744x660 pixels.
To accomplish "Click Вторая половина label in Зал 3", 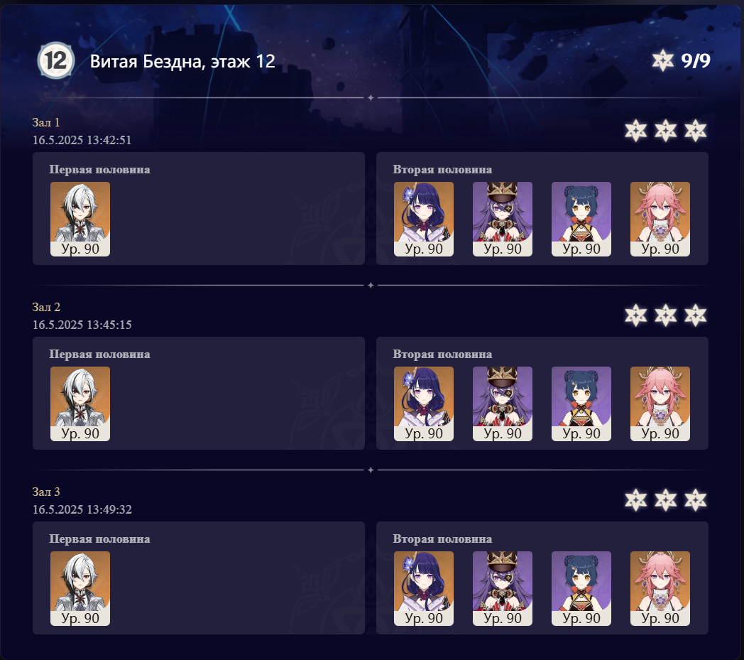I will point(442,539).
